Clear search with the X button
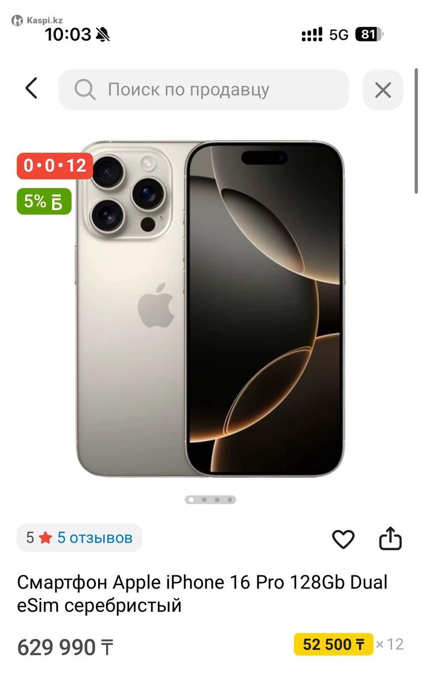This screenshot has height=681, width=421. (383, 90)
